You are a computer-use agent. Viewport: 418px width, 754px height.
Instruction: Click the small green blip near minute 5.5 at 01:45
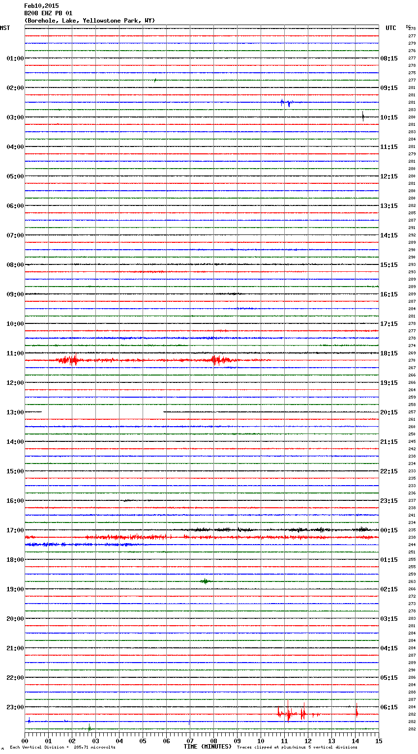click(x=155, y=80)
